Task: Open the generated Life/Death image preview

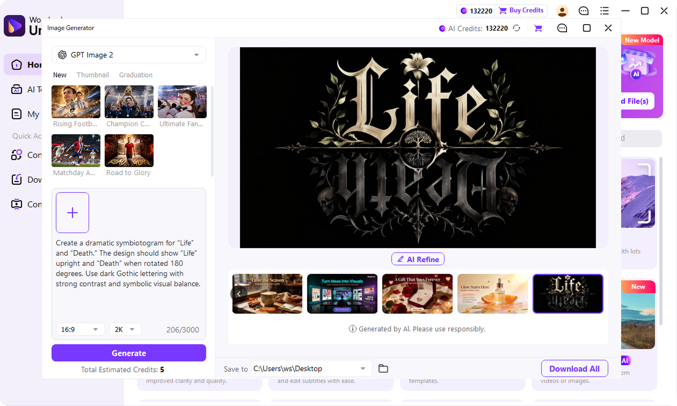Action: pyautogui.click(x=418, y=148)
